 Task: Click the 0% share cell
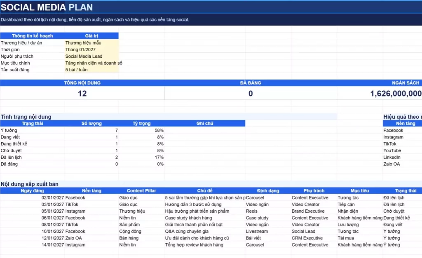coord(141,164)
